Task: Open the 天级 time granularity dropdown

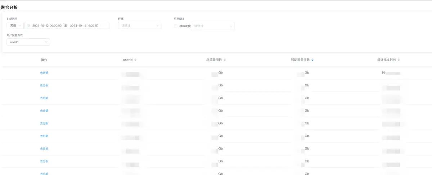Action: [15, 26]
